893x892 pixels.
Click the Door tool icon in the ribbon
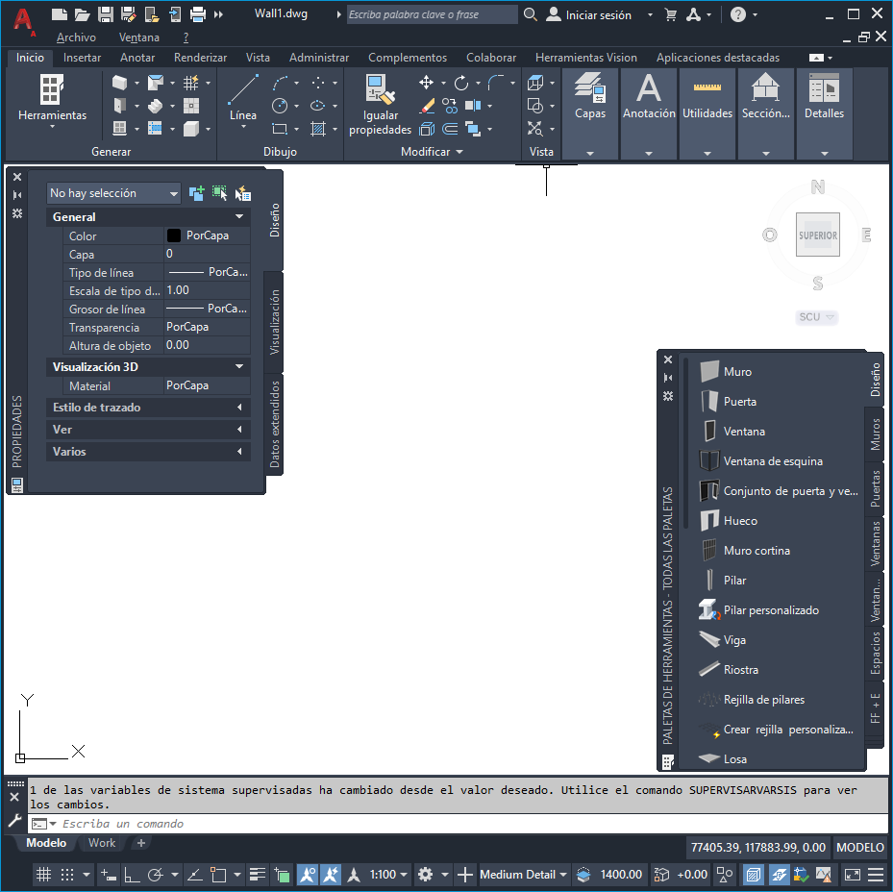click(119, 106)
